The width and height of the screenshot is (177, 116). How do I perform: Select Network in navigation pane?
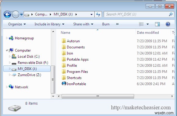tap(21, 87)
